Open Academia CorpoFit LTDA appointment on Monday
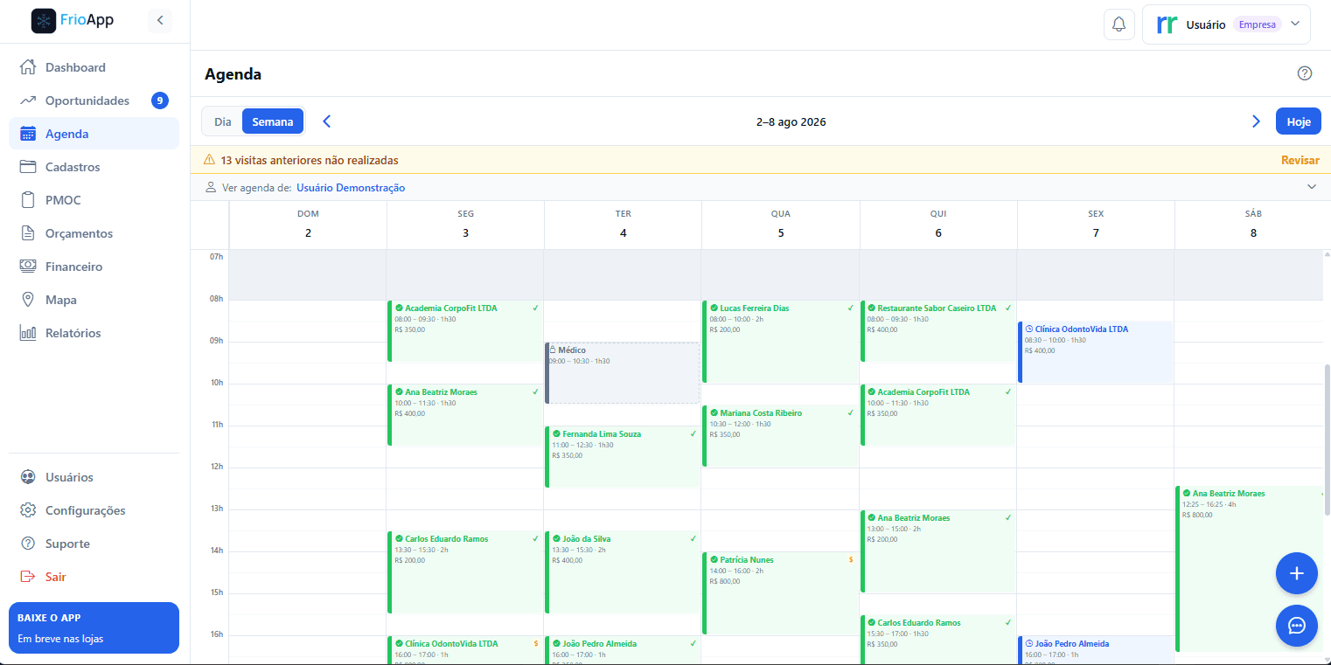This screenshot has width=1331, height=665. pyautogui.click(x=465, y=331)
